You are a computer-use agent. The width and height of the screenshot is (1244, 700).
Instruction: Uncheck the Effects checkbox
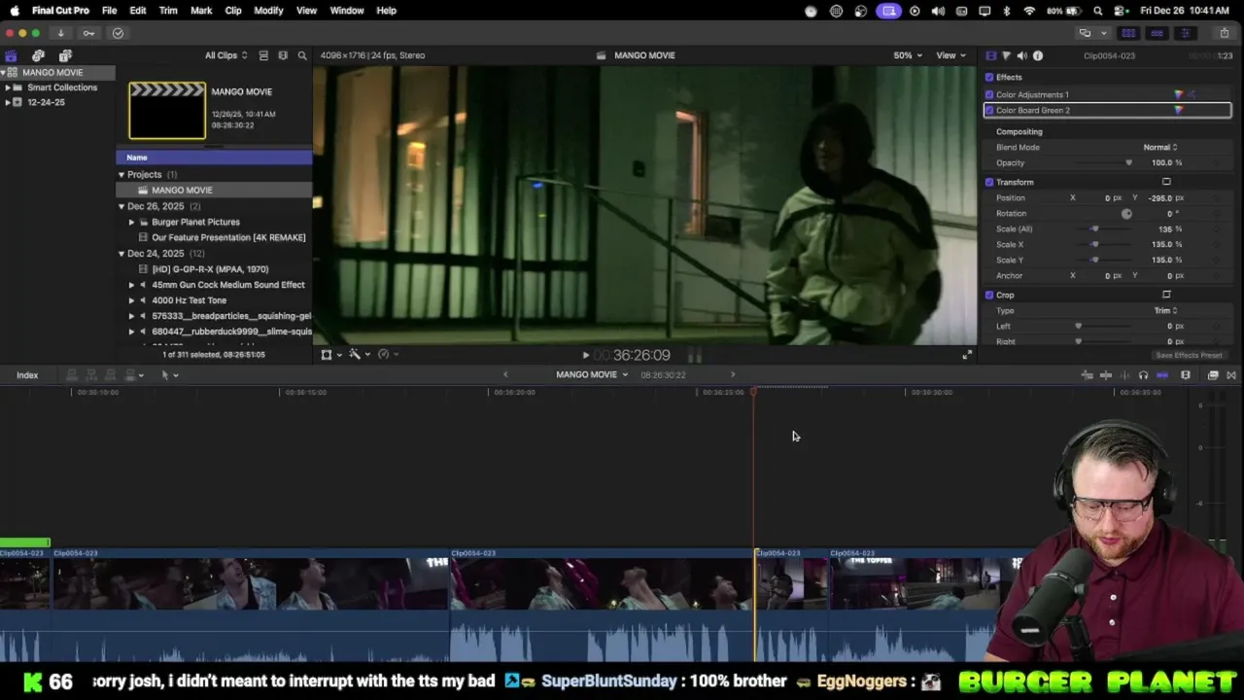(989, 77)
